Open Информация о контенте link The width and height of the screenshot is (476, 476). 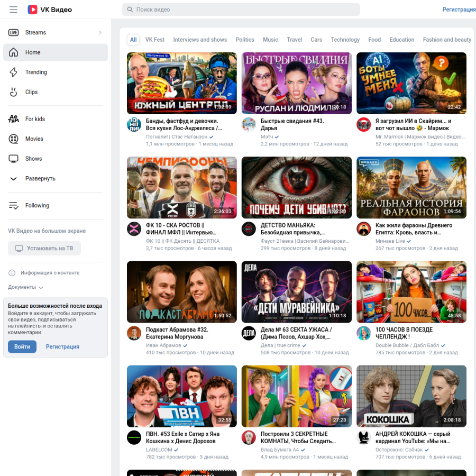coord(50,273)
